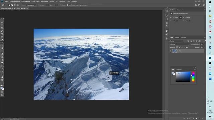
Task: Open the Search icon in options bar
Action: (196, 5)
